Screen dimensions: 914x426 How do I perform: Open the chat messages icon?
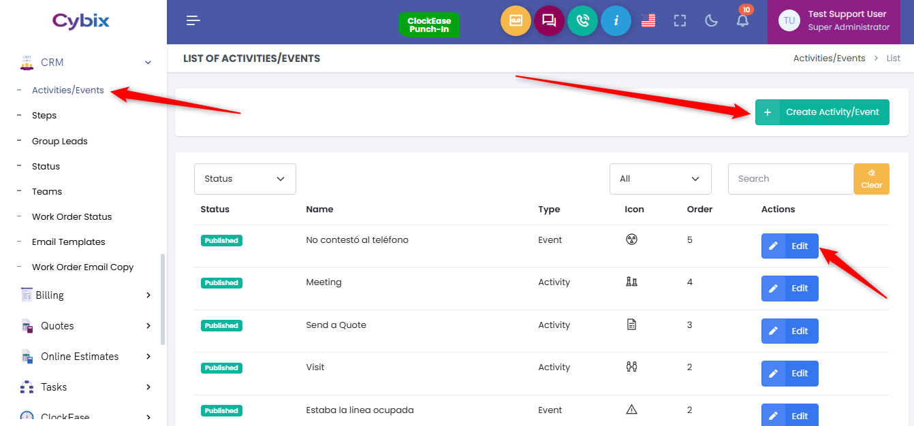(549, 20)
